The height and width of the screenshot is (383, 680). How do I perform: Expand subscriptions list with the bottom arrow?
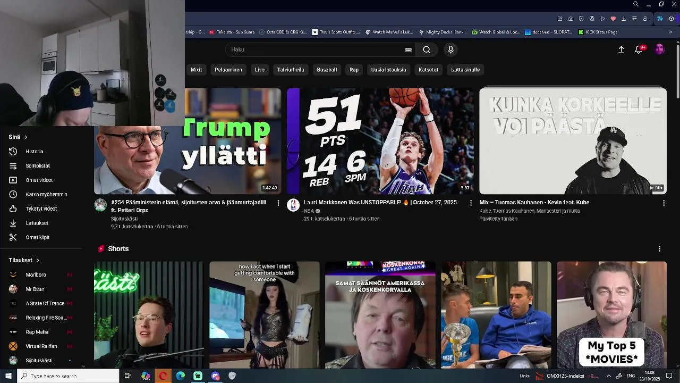click(83, 366)
